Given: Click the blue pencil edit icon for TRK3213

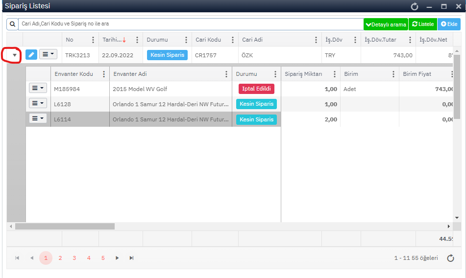Looking at the screenshot, I should tap(31, 55).
